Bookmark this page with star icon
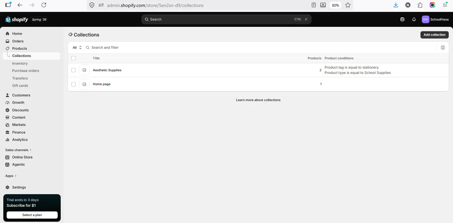Screen dimensions: 453x223 pyautogui.click(x=348, y=5)
